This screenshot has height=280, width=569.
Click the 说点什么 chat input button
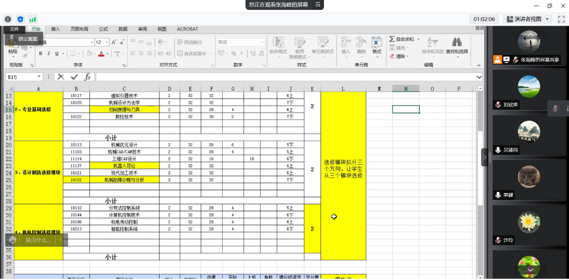[x=38, y=240]
